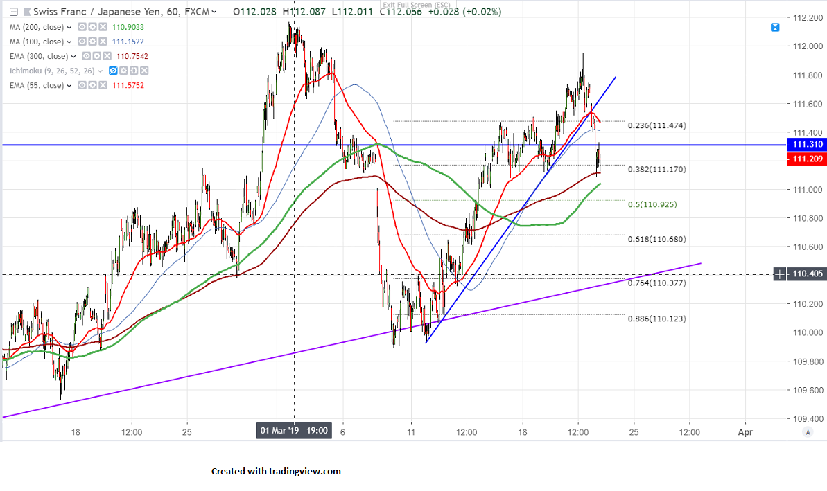This screenshot has height=491, width=827.
Task: Hide the MA (100, close) line with its eye icon
Action: (x=82, y=42)
